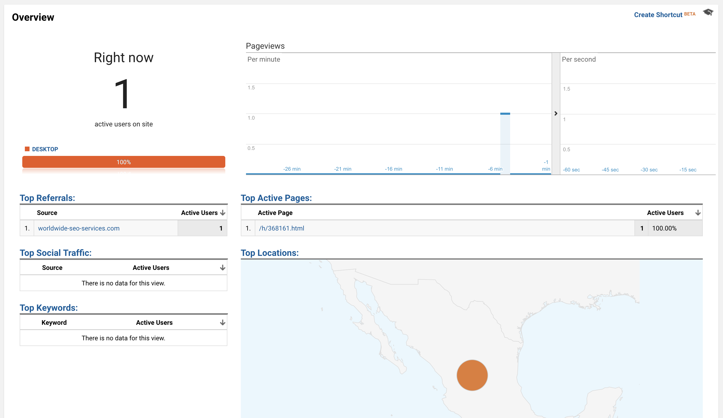723x418 pixels.
Task: Click the pageview bar near -6 min
Action: (505, 143)
